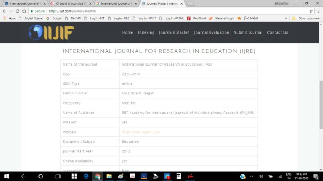Go back using the browser back arrow

(4, 11)
